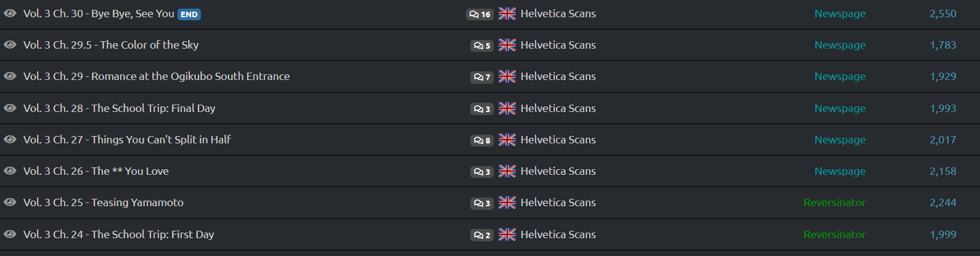980x256 pixels.
Task: Click END badge on Ch. 30
Action: click(189, 14)
